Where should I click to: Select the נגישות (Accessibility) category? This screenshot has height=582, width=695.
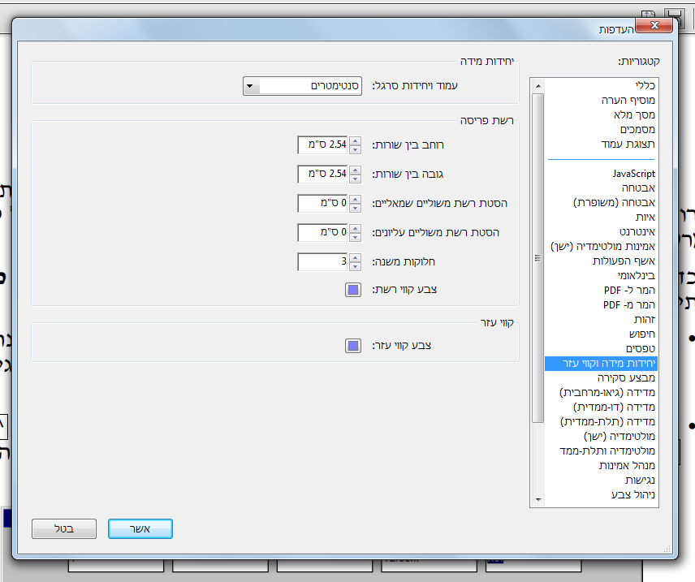tap(640, 481)
